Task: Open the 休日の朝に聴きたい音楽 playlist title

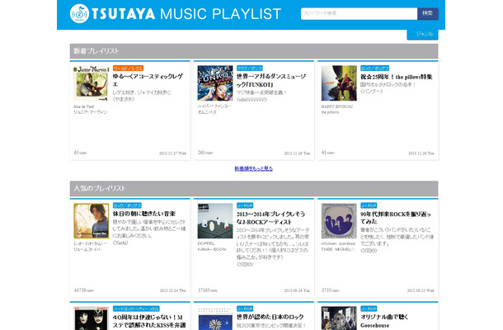Action: click(x=144, y=214)
